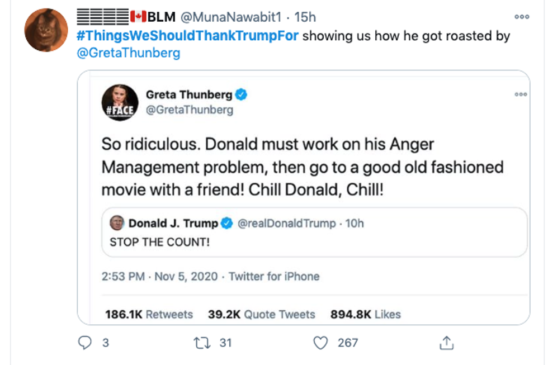This screenshot has width=548, height=365.
Task: Click Greta Thunberg's verified badge
Action: pos(241,94)
